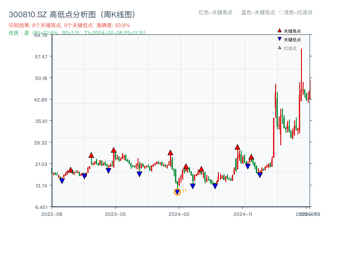Click the red high-point triangle near the 2023 peak
The image size is (344, 258).
113,150
